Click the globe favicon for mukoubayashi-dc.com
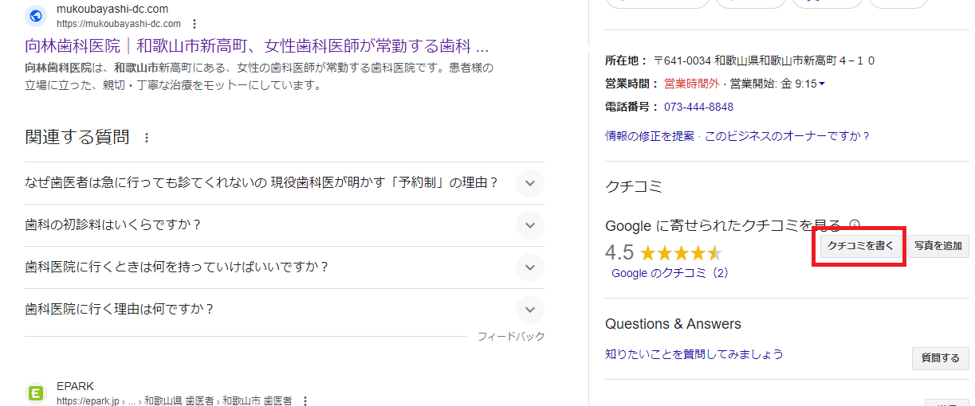The height and width of the screenshot is (406, 975). click(36, 16)
